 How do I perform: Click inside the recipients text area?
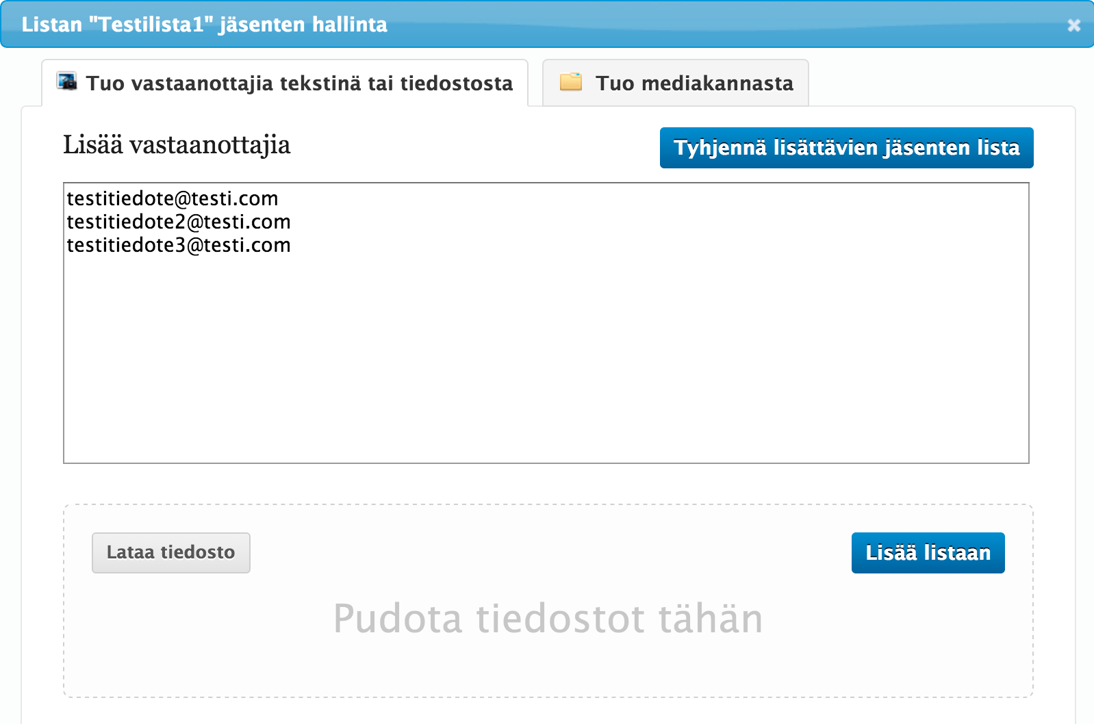546,323
